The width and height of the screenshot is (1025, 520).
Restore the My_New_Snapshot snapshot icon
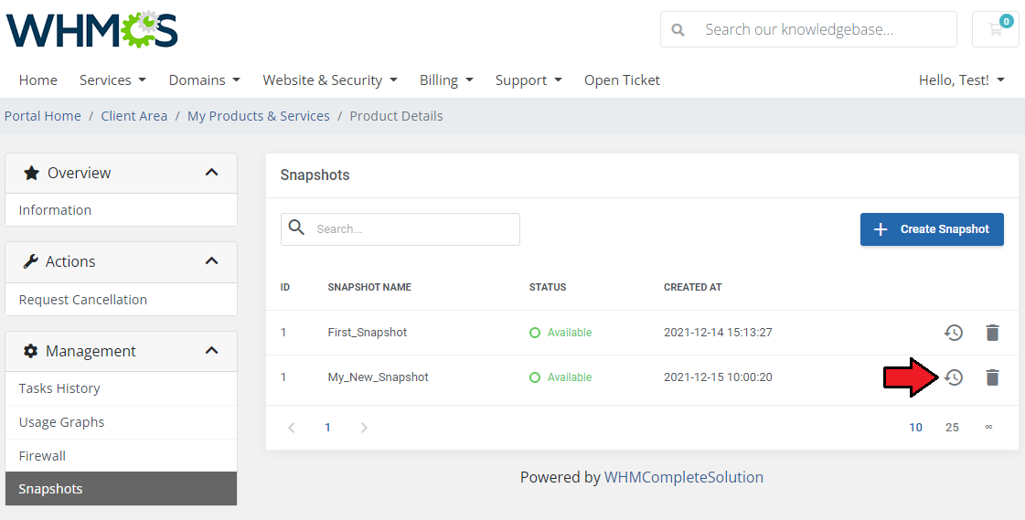tap(954, 377)
